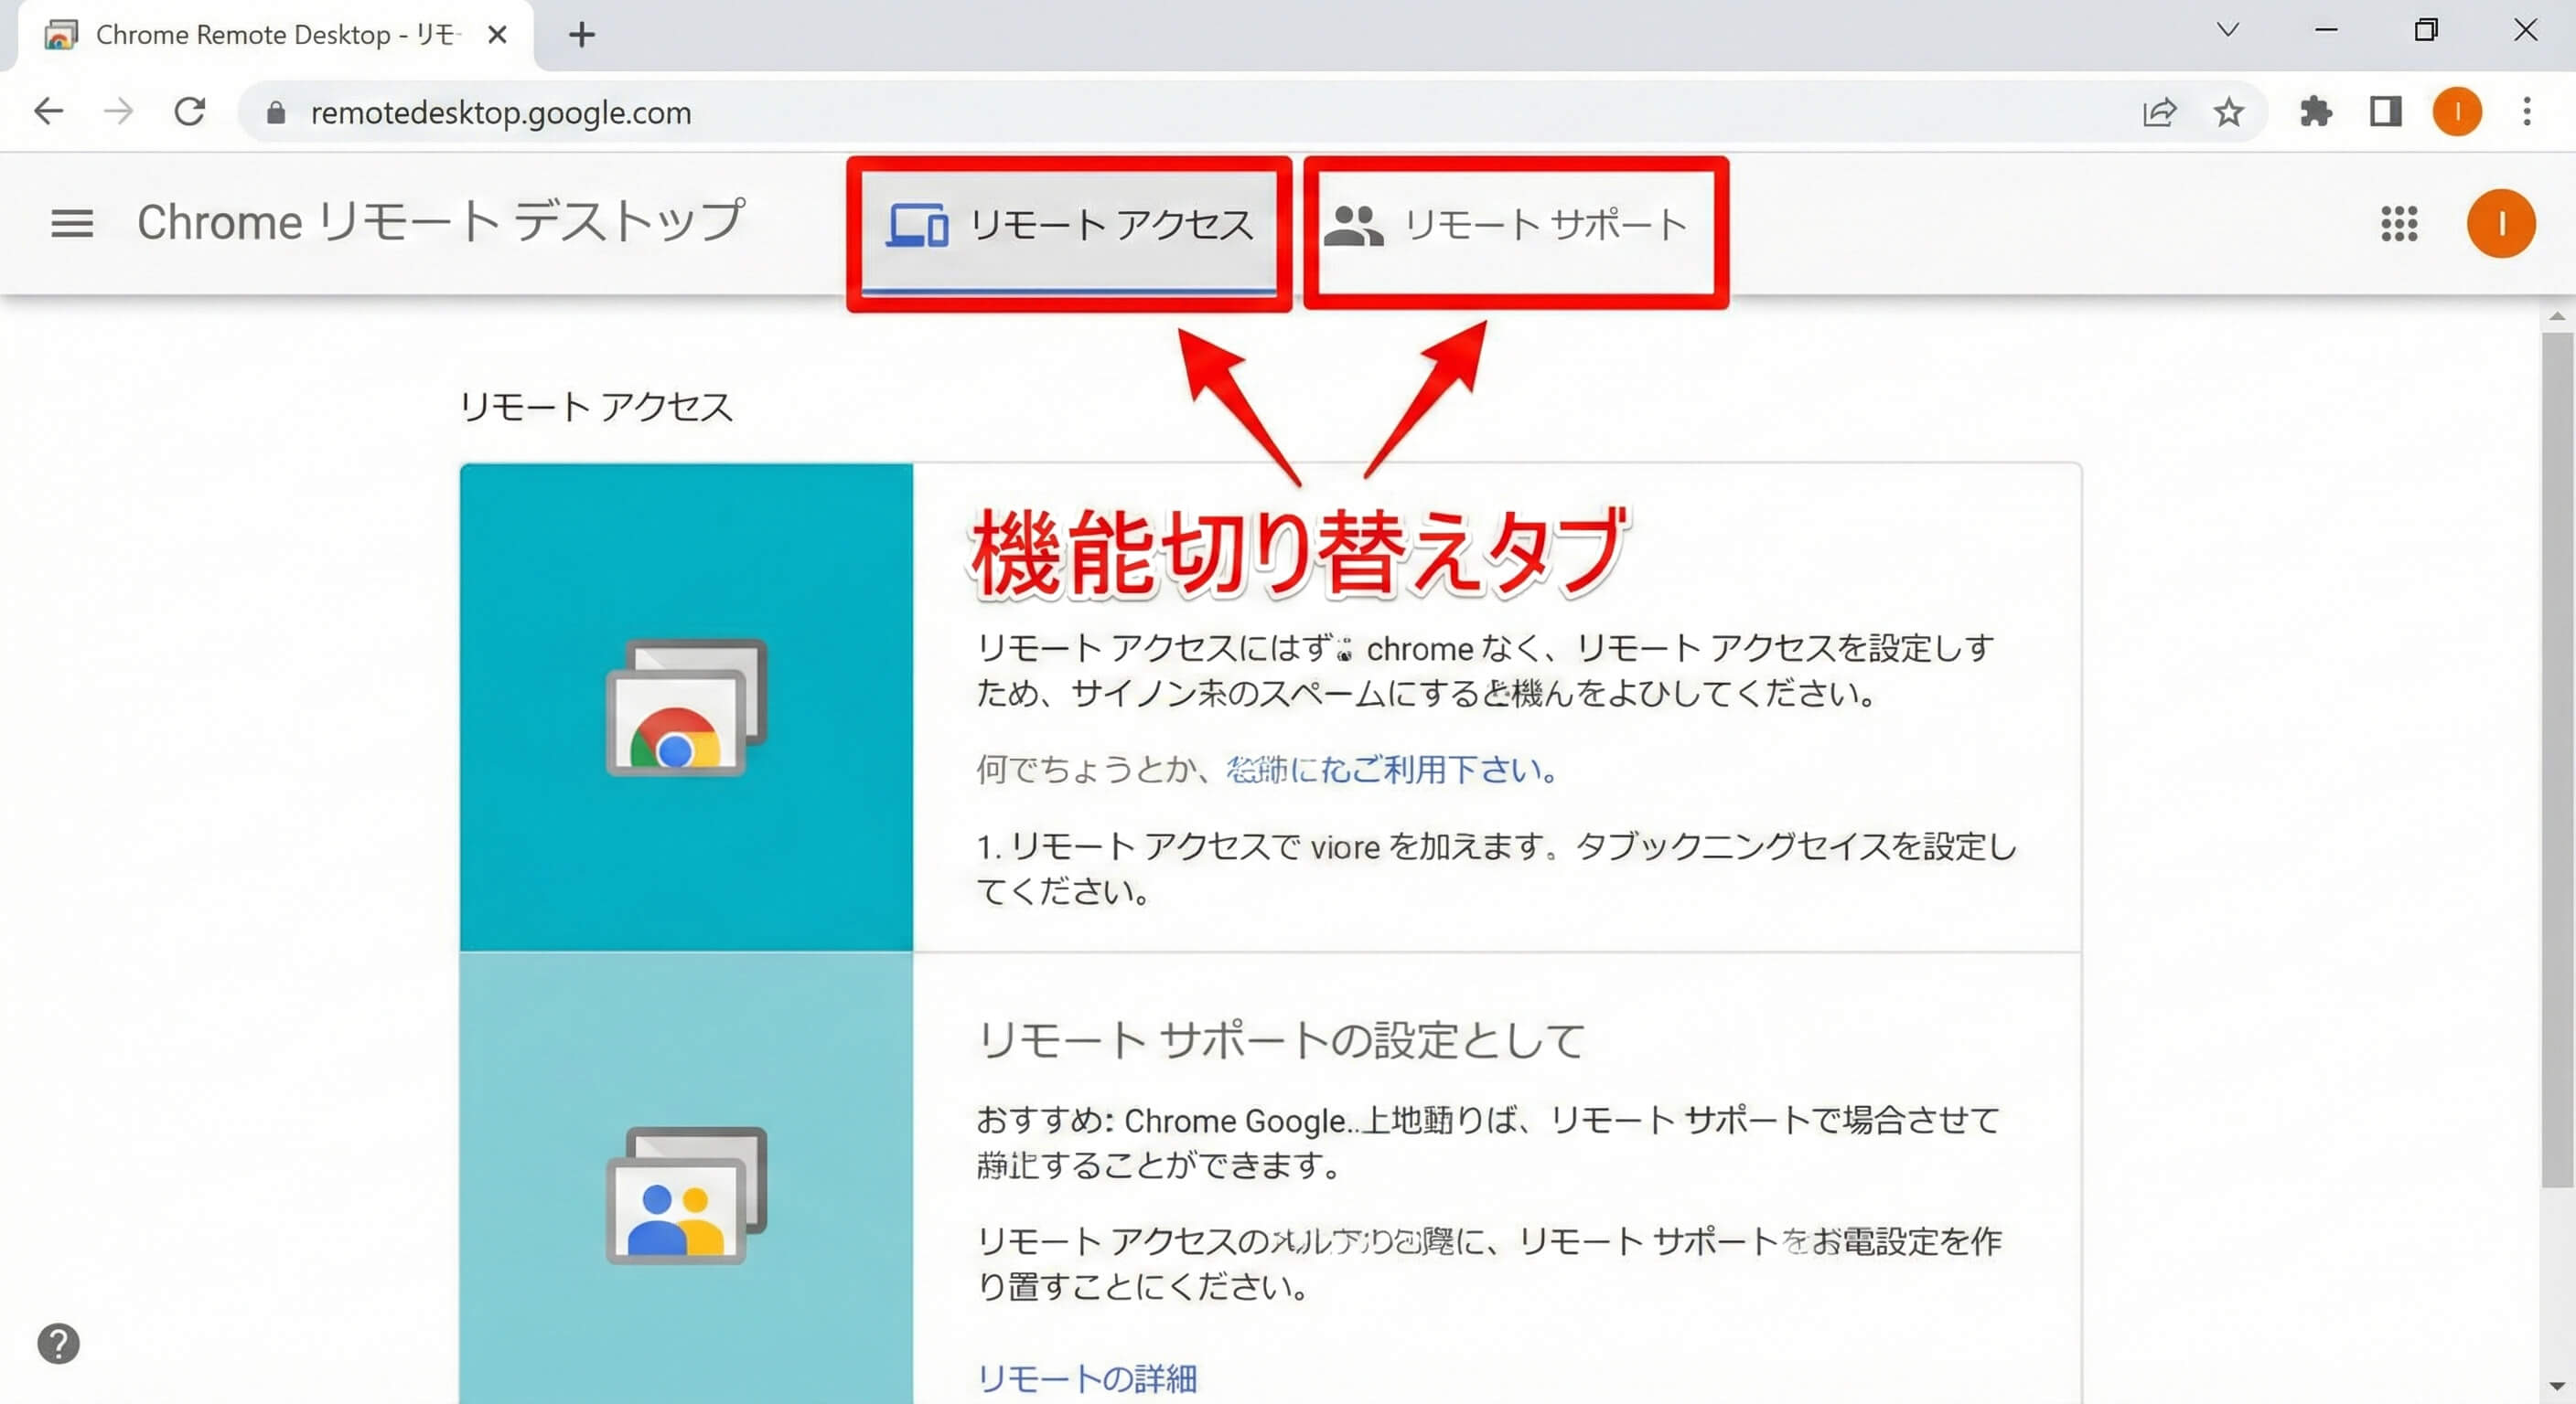Click the Chrome Remote Desktop hamburger menu
The image size is (2576, 1404).
[x=70, y=223]
